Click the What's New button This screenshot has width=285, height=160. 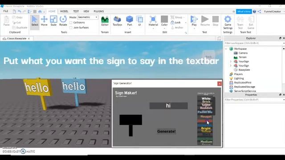pos(244,12)
